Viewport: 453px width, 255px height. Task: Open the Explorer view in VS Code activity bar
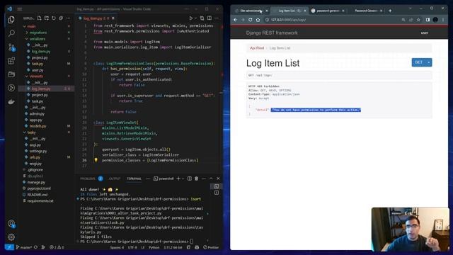tap(11, 20)
